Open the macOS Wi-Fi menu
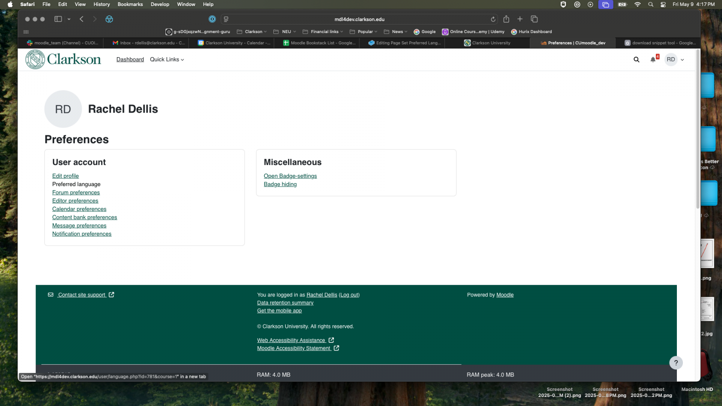722x406 pixels. [637, 4]
